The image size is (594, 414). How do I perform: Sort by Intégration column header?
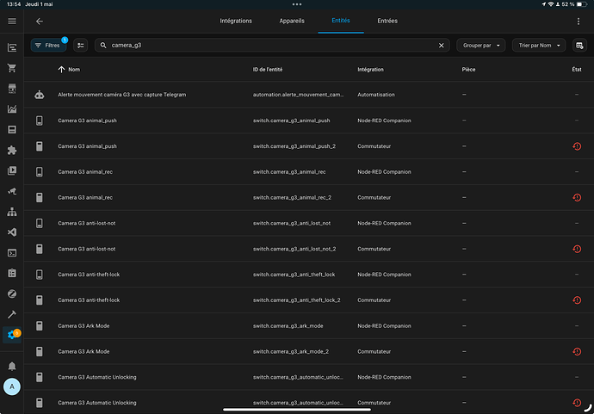coord(370,70)
